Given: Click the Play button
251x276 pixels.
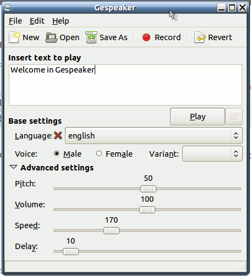Looking at the screenshot, I should tap(198, 117).
